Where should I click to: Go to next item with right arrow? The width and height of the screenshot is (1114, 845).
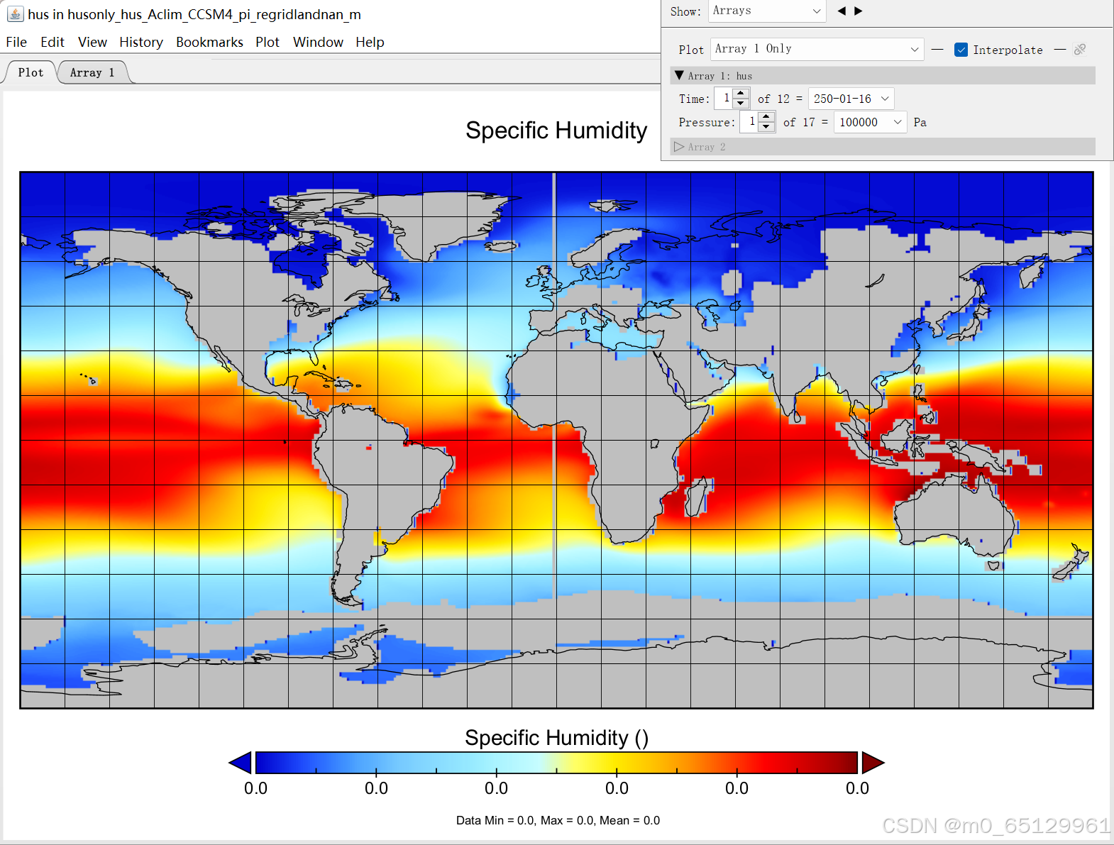coord(859,11)
